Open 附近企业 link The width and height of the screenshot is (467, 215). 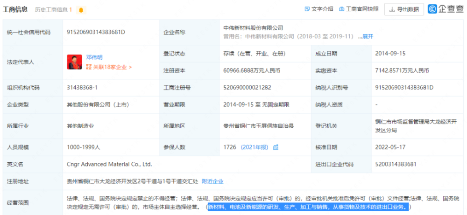(212, 181)
